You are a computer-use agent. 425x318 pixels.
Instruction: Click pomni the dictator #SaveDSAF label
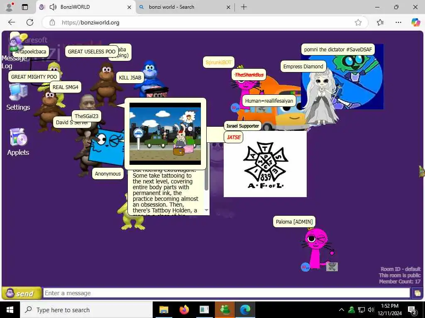coord(338,50)
